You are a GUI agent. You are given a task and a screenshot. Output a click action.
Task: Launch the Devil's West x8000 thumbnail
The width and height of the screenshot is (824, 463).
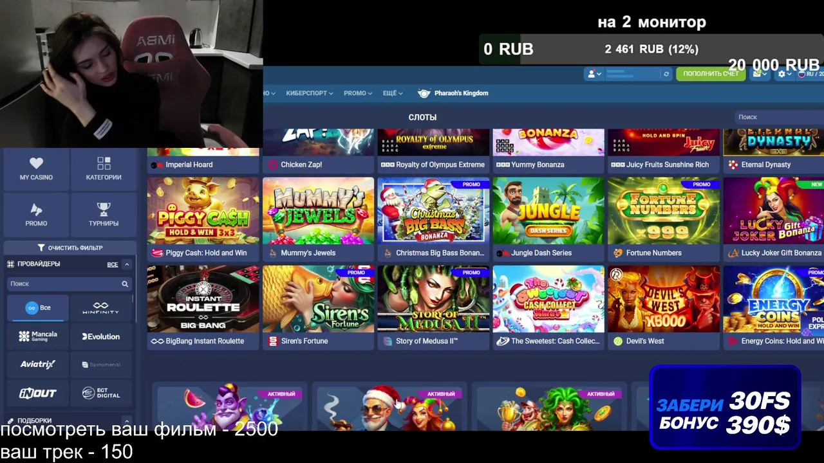coord(664,299)
